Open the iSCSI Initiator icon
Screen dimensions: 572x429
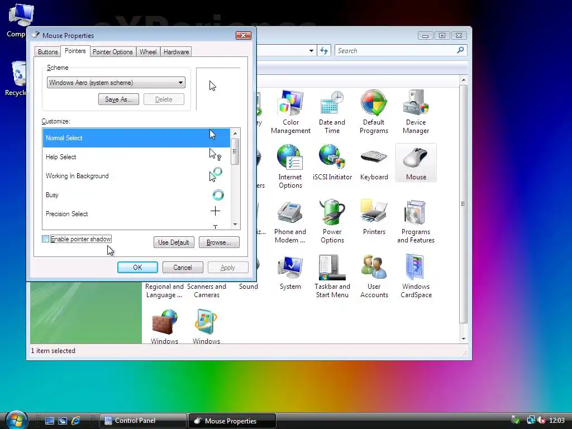[332, 163]
